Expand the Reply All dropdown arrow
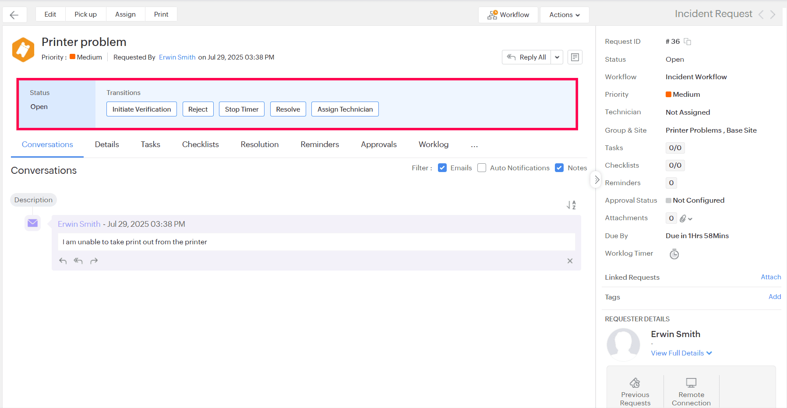This screenshot has height=408, width=787. (x=557, y=57)
